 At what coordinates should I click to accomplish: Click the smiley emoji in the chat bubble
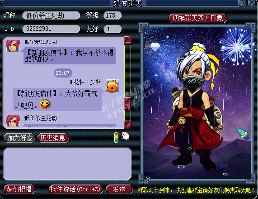click(x=45, y=104)
